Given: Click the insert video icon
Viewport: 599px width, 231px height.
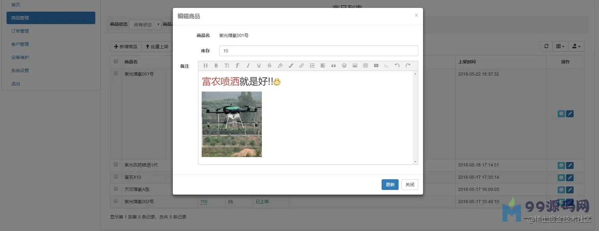Looking at the screenshot, I should [x=376, y=66].
